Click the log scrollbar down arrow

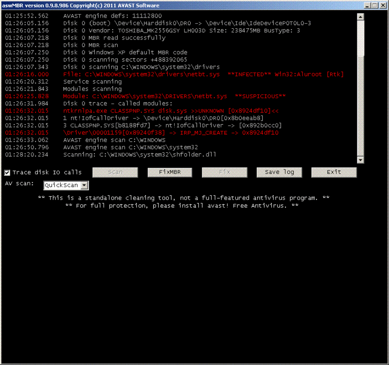pos(360,160)
